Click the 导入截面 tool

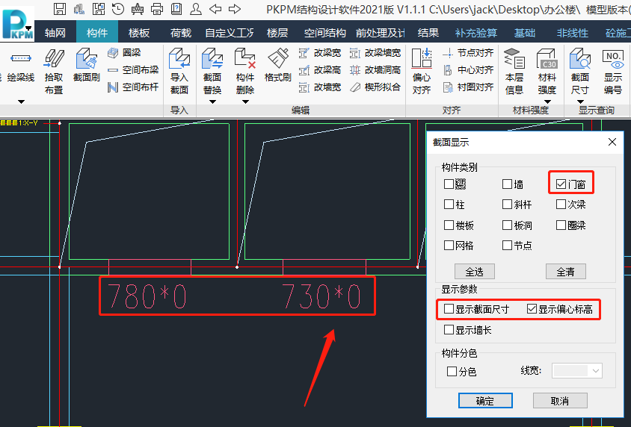[x=179, y=72]
